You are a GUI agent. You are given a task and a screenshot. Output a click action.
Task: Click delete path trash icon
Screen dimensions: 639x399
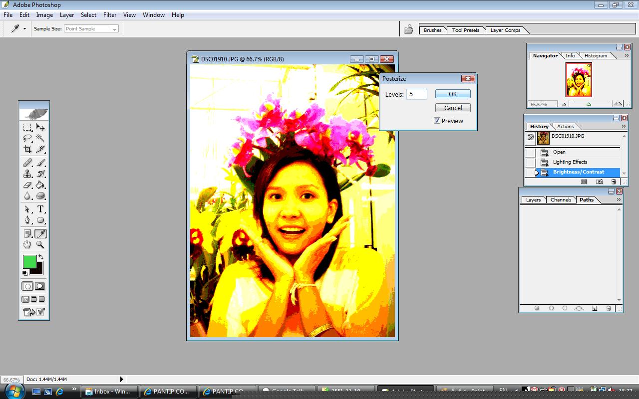tap(609, 308)
